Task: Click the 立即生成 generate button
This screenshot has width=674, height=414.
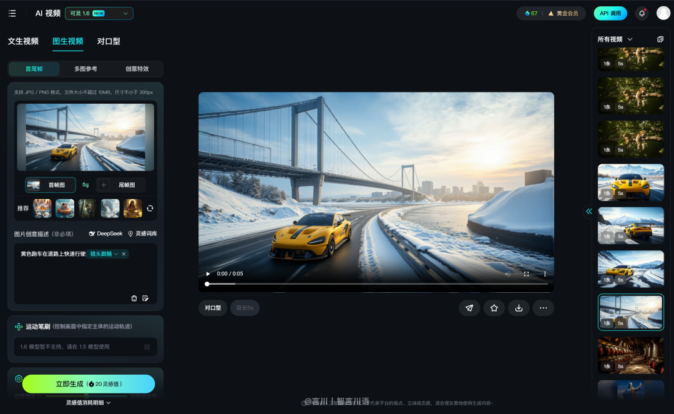Action: point(89,383)
